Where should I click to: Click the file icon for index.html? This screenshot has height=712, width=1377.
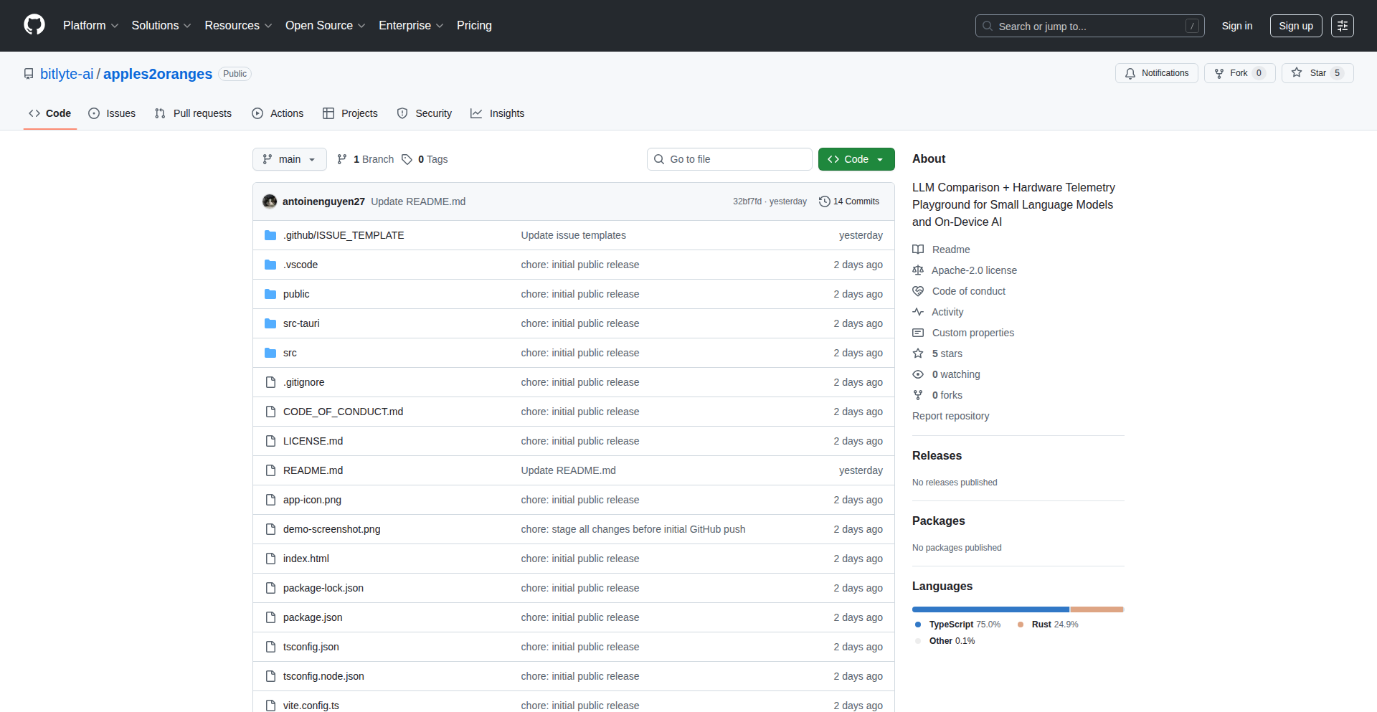coord(270,559)
